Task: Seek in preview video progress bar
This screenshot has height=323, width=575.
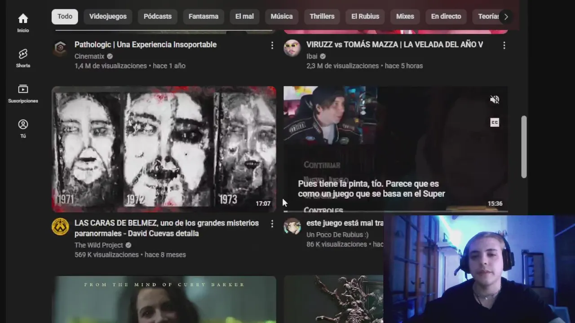Action: [396, 211]
